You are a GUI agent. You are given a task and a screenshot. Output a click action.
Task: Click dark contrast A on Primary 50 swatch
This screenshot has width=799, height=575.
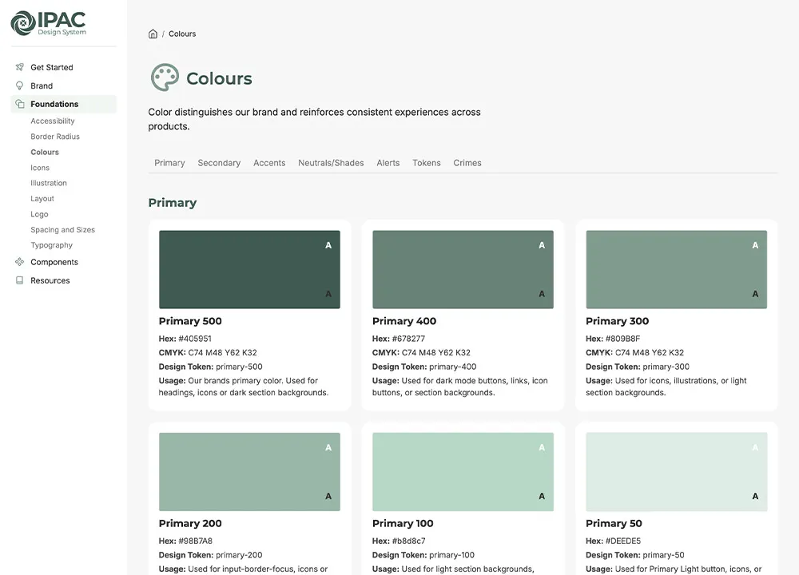[x=755, y=496]
